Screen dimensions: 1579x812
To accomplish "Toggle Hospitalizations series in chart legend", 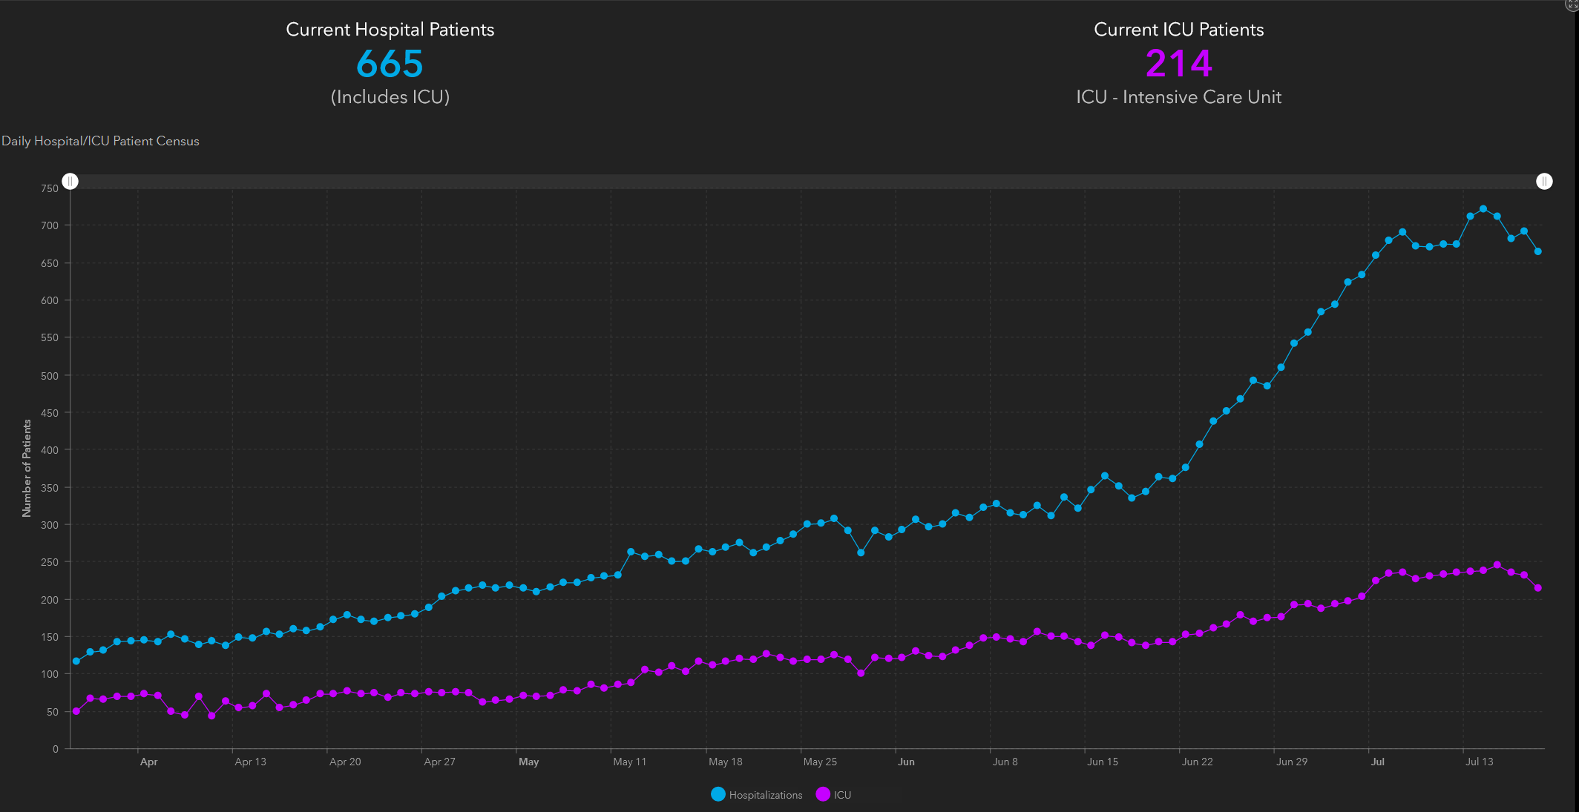I will 756,794.
